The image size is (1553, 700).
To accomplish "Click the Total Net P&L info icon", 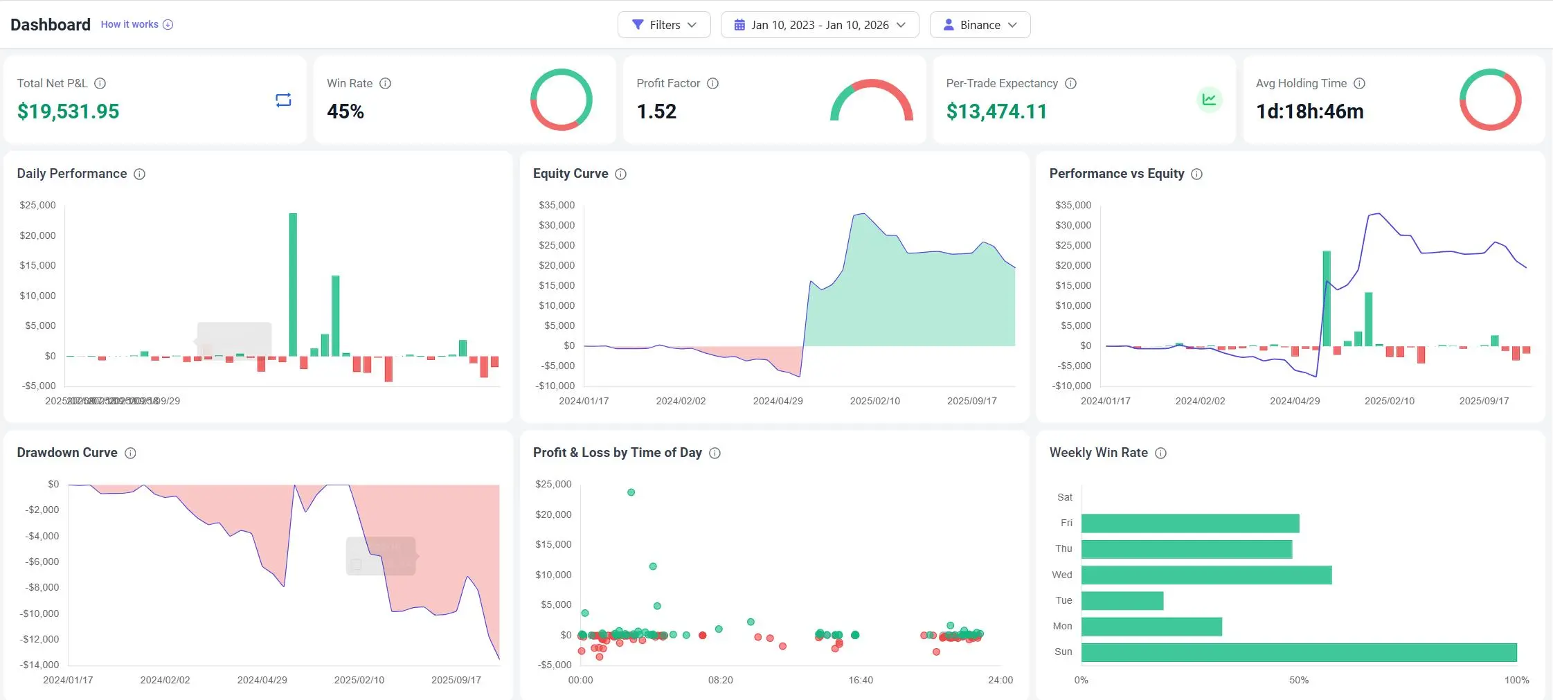I will coord(100,83).
